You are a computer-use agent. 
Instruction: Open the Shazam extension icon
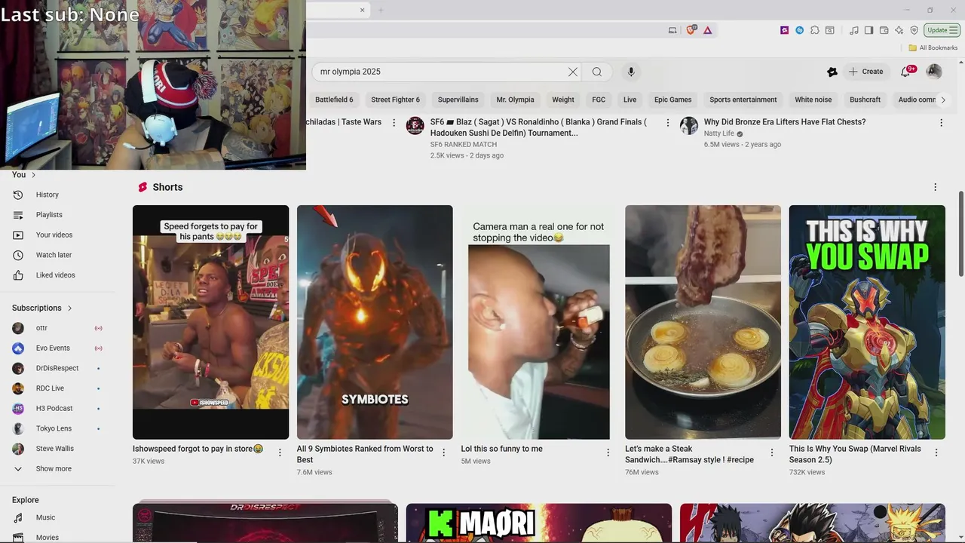[799, 30]
